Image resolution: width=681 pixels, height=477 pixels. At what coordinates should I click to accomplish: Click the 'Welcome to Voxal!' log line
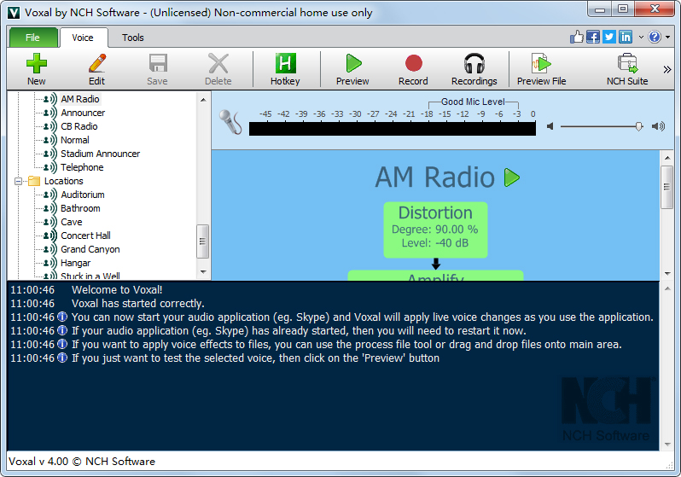click(x=117, y=290)
